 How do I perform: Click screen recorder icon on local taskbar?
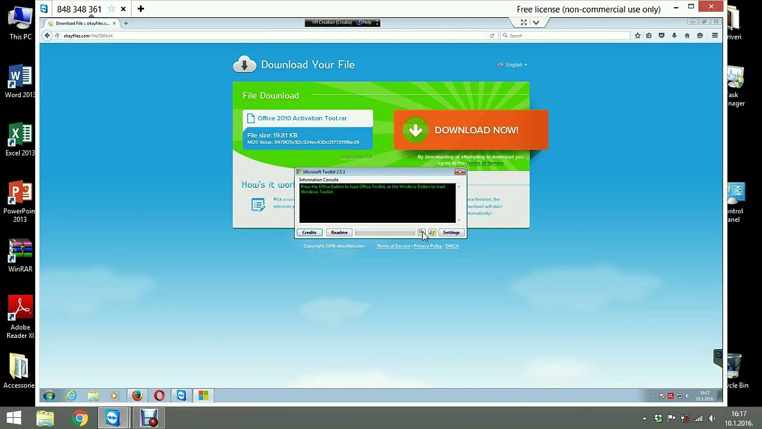pyautogui.click(x=148, y=418)
